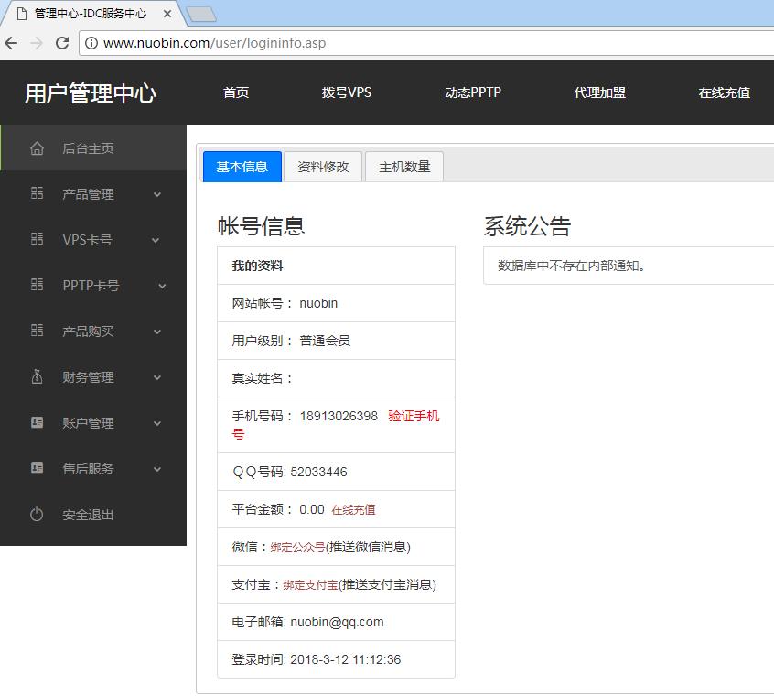Click the page icon on the browser tab
Image resolution: width=774 pixels, height=696 pixels.
[22, 14]
